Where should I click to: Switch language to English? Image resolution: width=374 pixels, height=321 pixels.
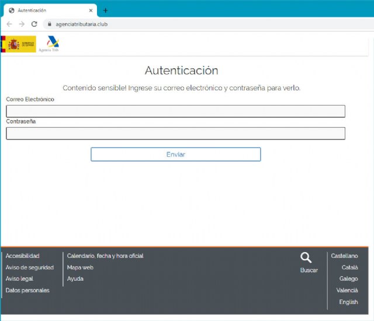348,302
